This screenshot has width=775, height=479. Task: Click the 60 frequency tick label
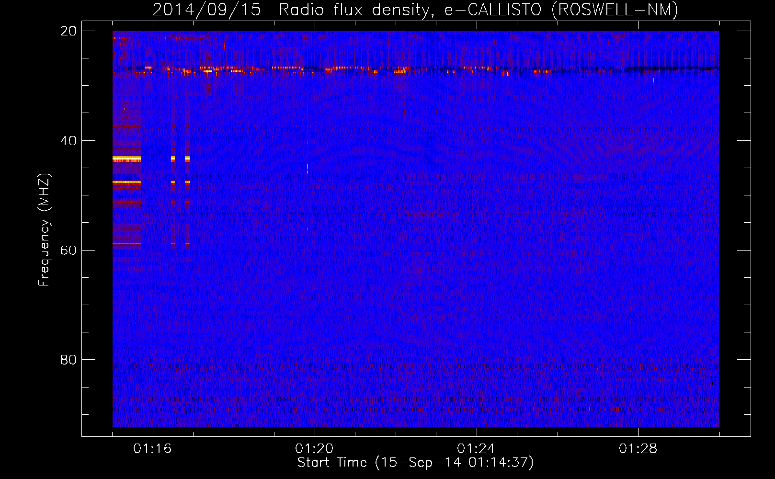pyautogui.click(x=68, y=250)
